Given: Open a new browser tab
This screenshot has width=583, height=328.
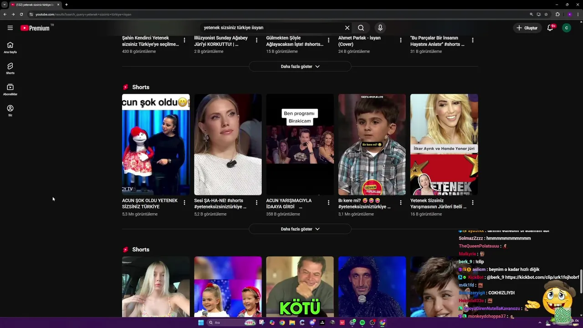Looking at the screenshot, I should coord(66,5).
